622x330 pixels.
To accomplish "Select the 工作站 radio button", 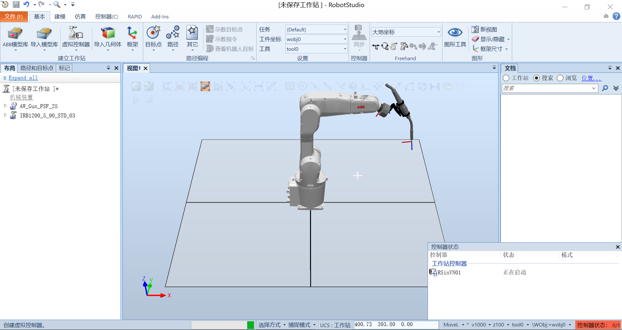I will pyautogui.click(x=506, y=78).
